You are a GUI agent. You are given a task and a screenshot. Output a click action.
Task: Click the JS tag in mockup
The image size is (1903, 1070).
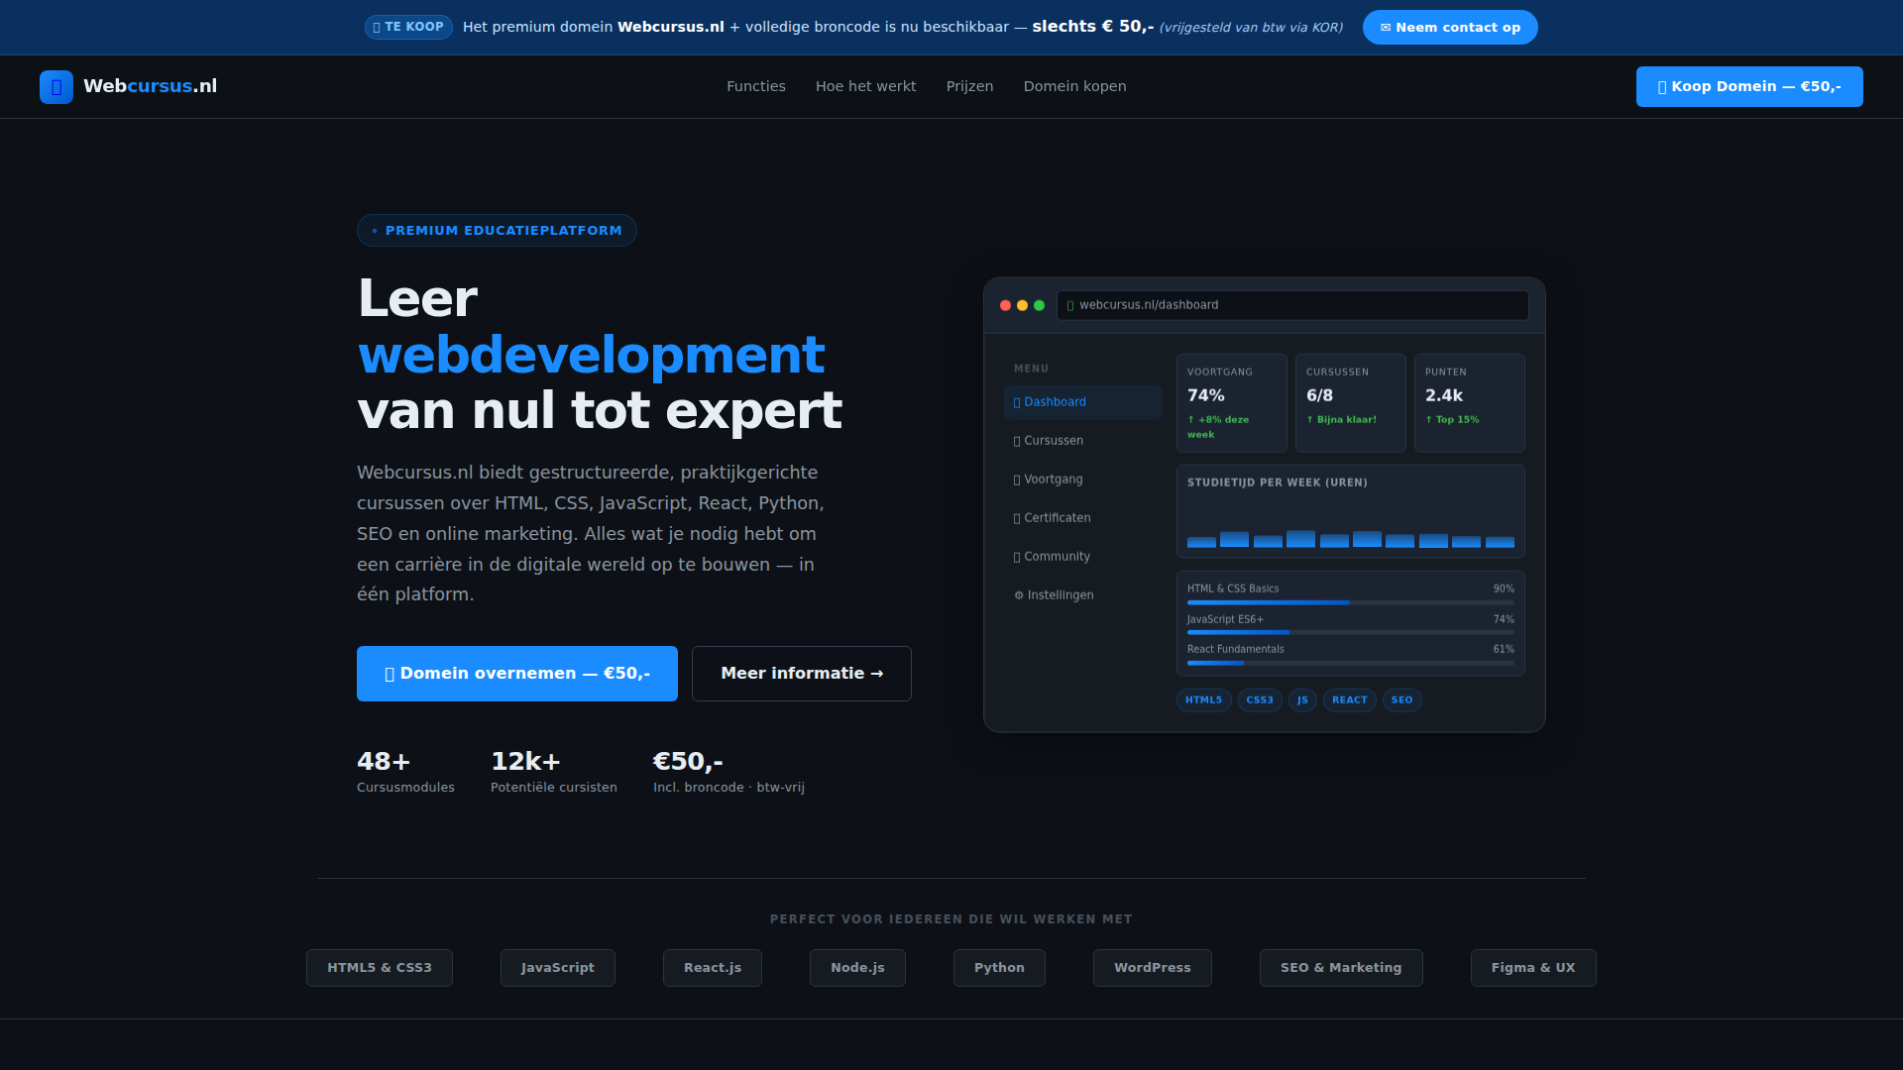(x=1302, y=700)
